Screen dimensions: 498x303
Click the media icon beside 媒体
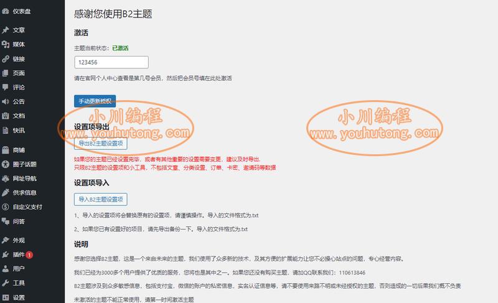(x=5, y=44)
